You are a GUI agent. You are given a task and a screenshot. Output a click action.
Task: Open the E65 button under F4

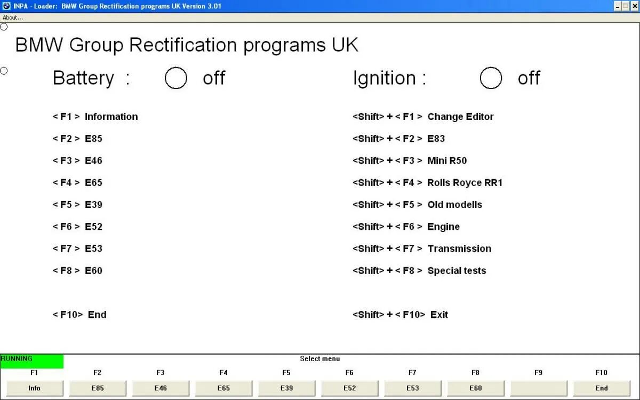223,388
